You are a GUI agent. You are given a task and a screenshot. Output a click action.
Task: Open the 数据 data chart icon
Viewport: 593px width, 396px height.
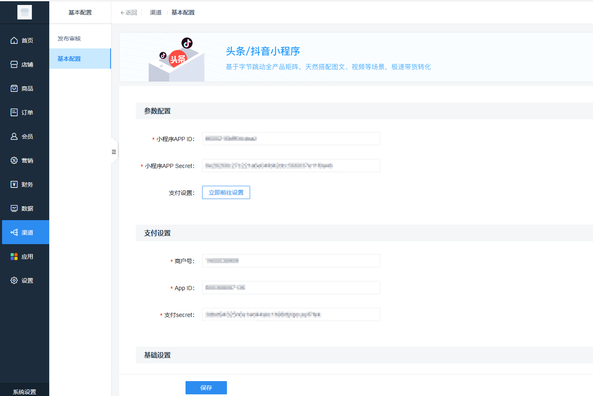(14, 208)
